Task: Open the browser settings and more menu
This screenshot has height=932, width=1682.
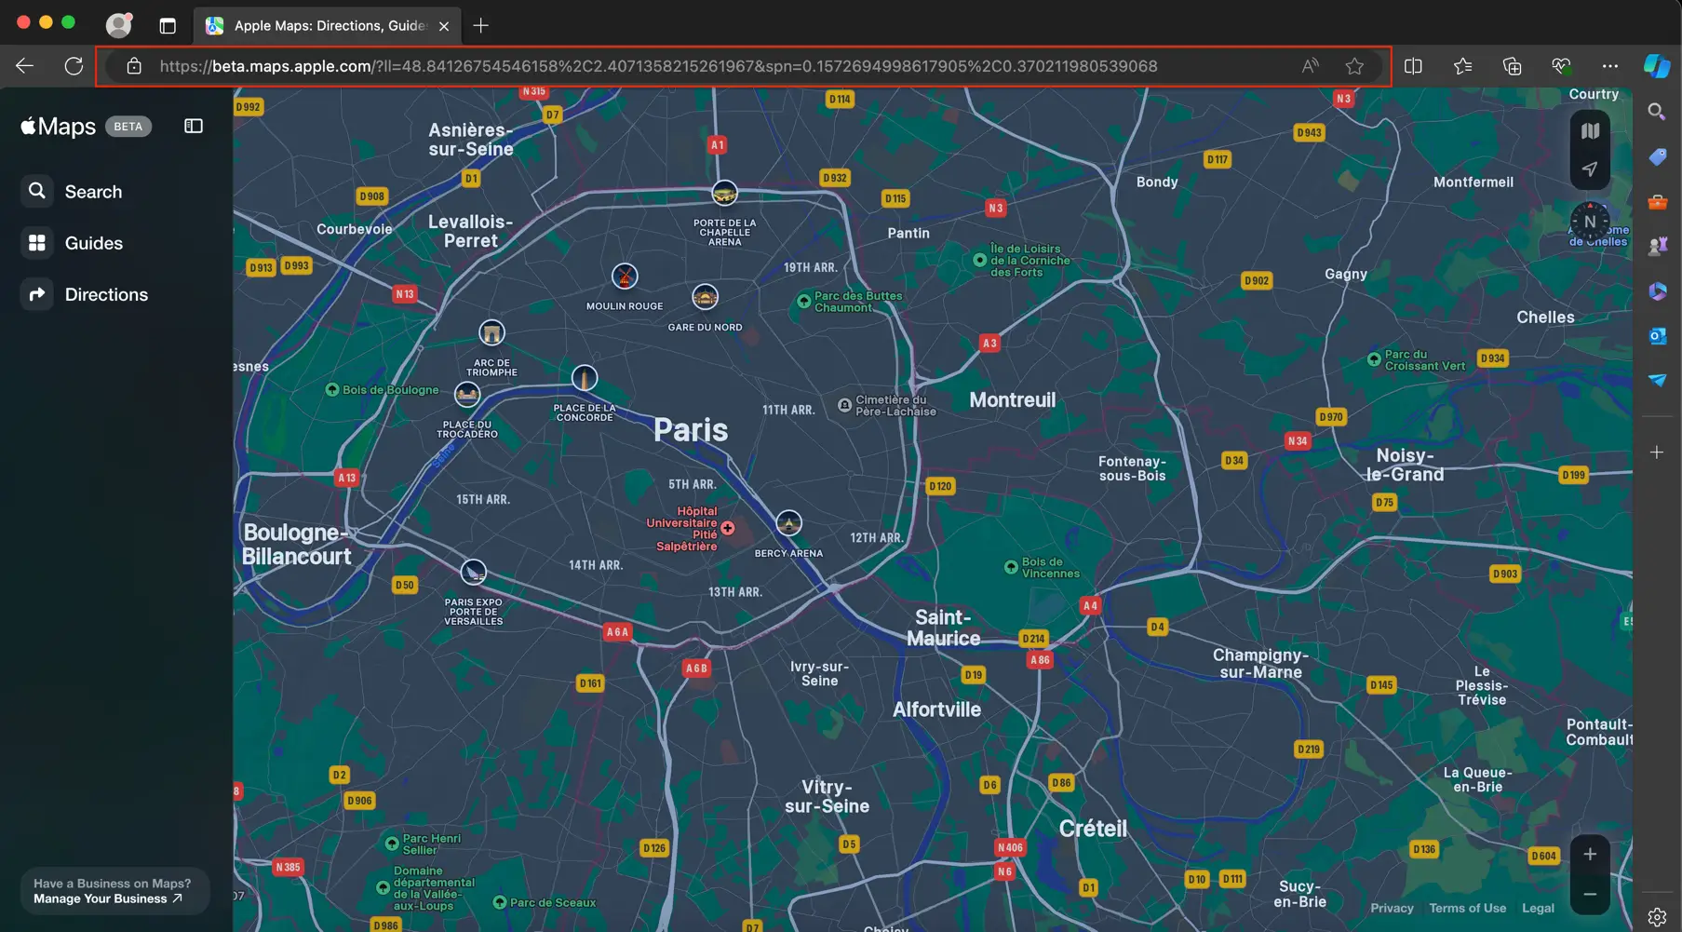Action: pos(1609,66)
